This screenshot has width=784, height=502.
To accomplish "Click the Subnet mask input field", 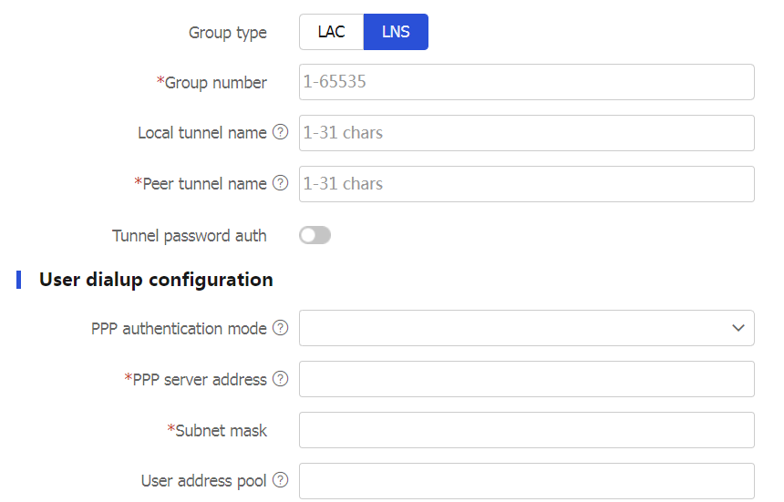I will [x=526, y=430].
